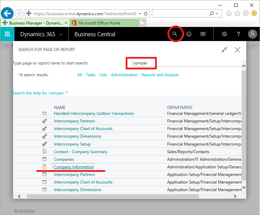Open the browser search provider dropdown arrow
This screenshot has width=260, height=215.
[x=217, y=13]
